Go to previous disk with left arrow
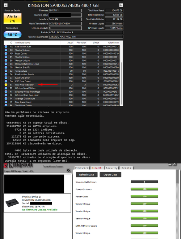 coord(5,5)
